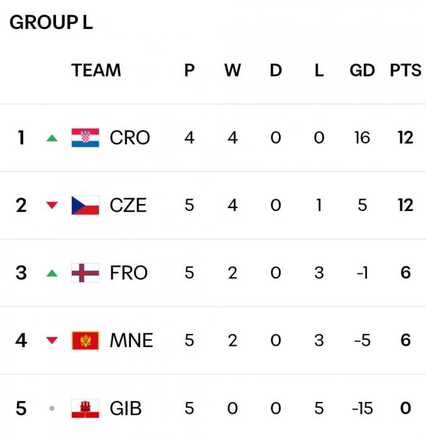Click the Montenegro flag icon

pyautogui.click(x=85, y=341)
